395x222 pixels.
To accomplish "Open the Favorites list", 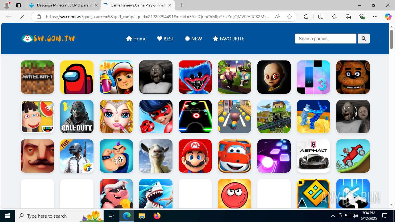I will click(x=334, y=17).
